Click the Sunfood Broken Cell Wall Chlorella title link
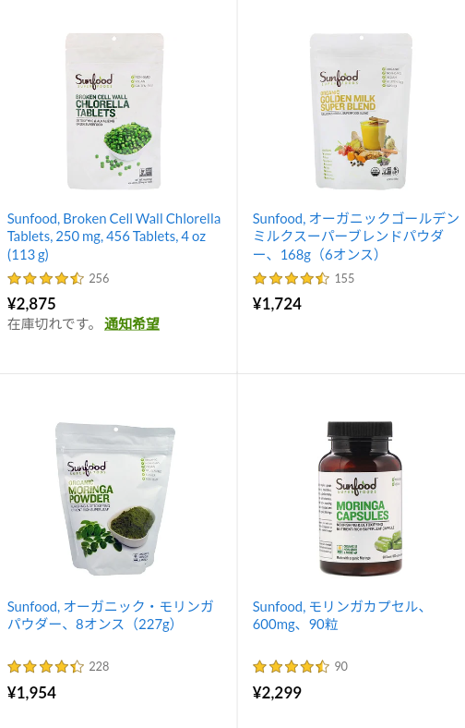The width and height of the screenshot is (465, 728). [113, 237]
